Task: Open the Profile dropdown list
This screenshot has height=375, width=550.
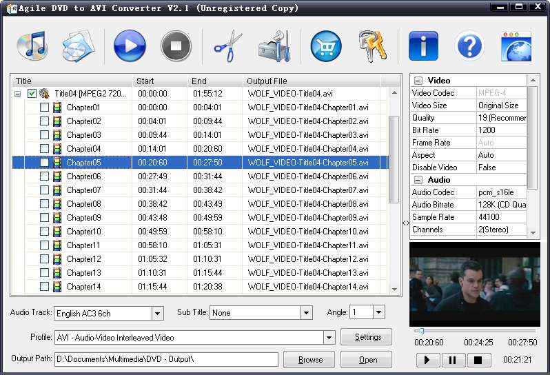Action: tap(329, 338)
